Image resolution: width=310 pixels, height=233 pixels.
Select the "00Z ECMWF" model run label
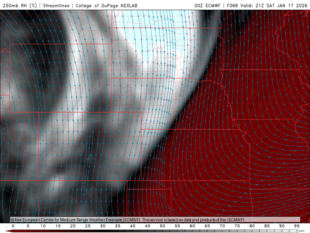[x=207, y=5]
